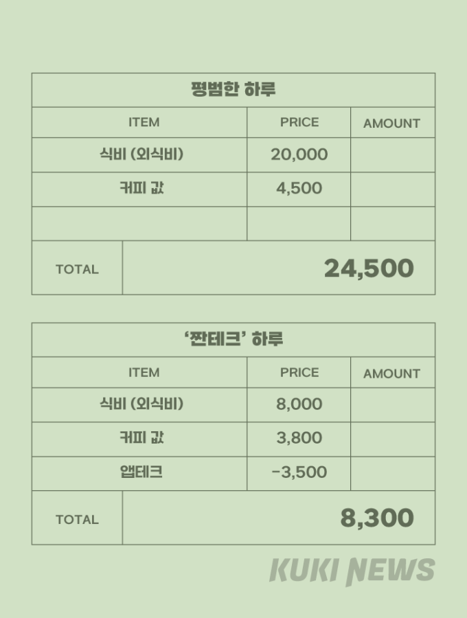Click the ITEM header in the first table

144,122
